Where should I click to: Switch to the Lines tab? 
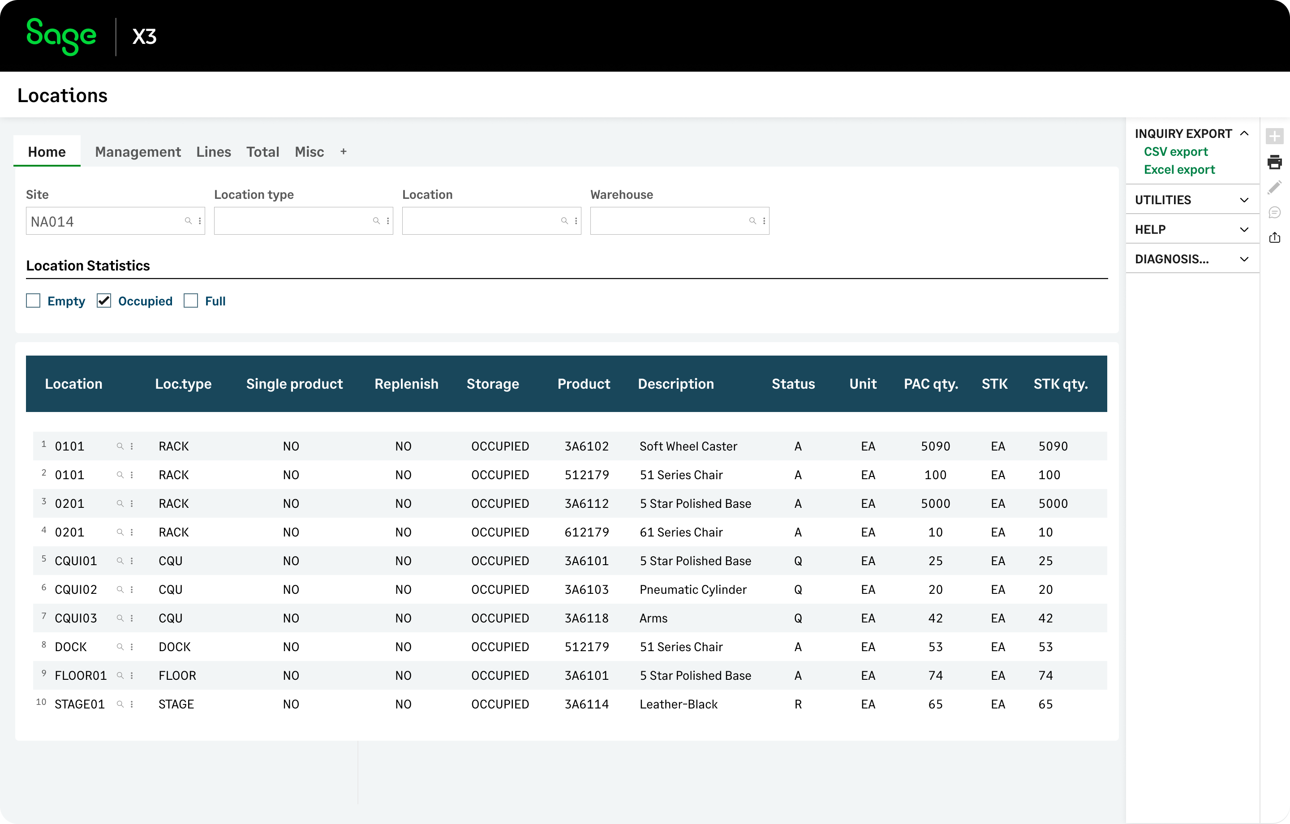click(x=213, y=152)
